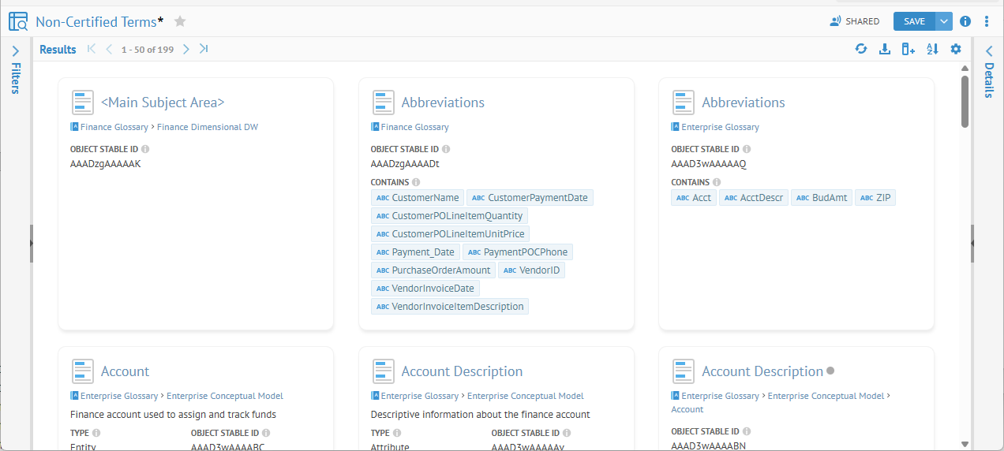Click the add column icon

tap(908, 49)
